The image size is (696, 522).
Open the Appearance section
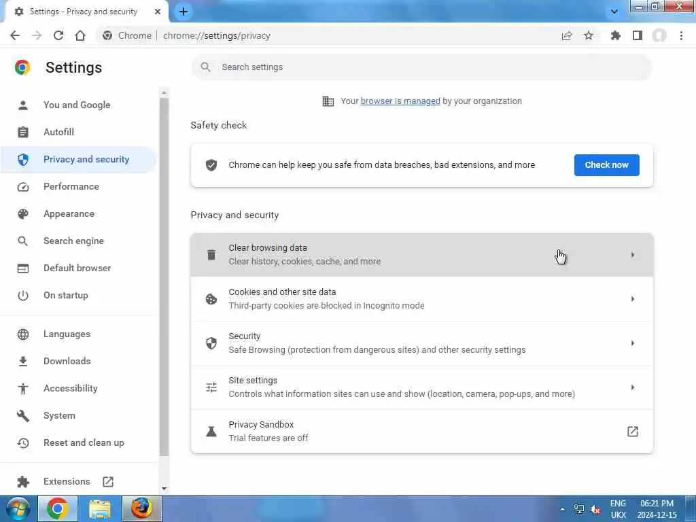click(x=69, y=213)
